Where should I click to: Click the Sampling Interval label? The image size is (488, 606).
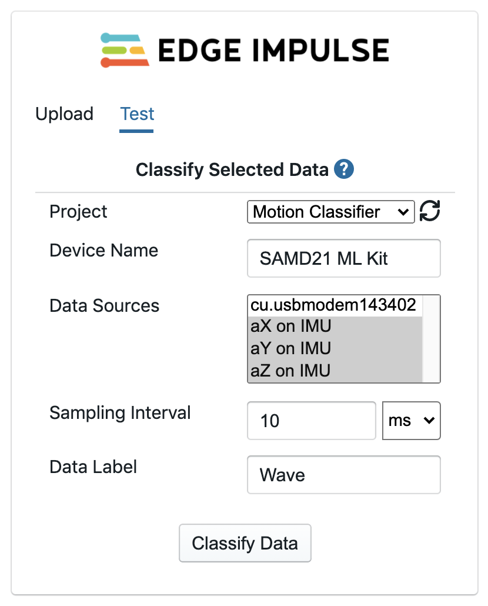[x=120, y=412]
